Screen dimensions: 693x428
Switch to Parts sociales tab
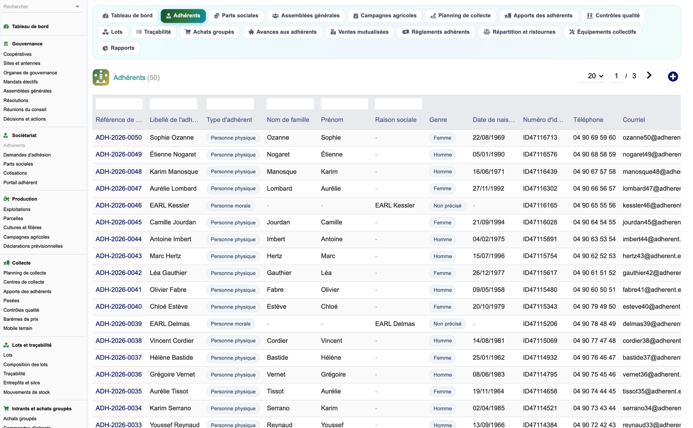(x=236, y=16)
